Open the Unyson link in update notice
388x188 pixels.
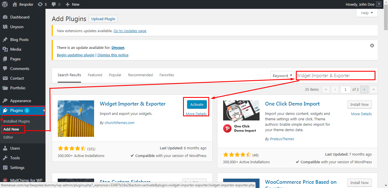pos(118,47)
